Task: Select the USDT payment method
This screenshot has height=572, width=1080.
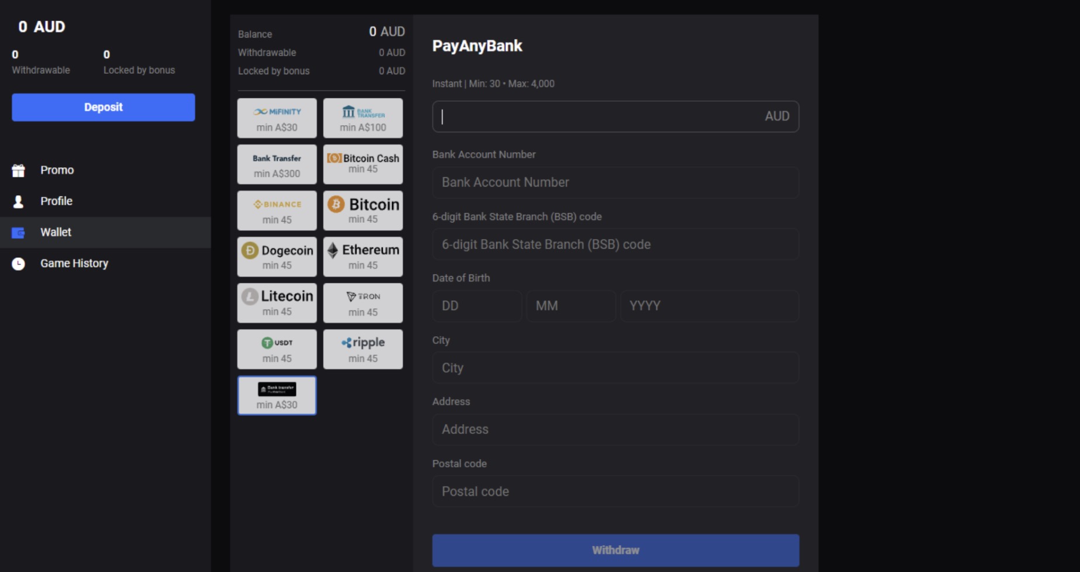Action: tap(276, 349)
